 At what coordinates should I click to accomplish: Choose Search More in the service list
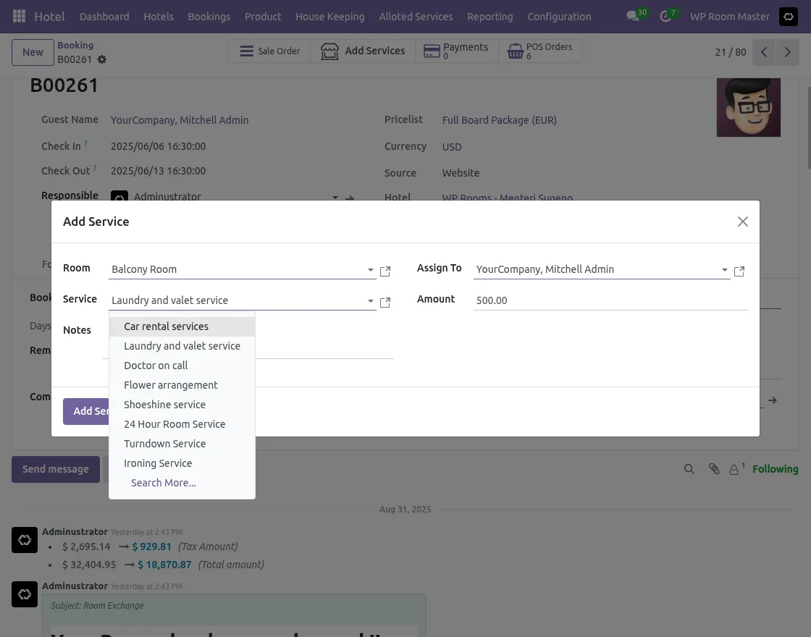pos(164,482)
